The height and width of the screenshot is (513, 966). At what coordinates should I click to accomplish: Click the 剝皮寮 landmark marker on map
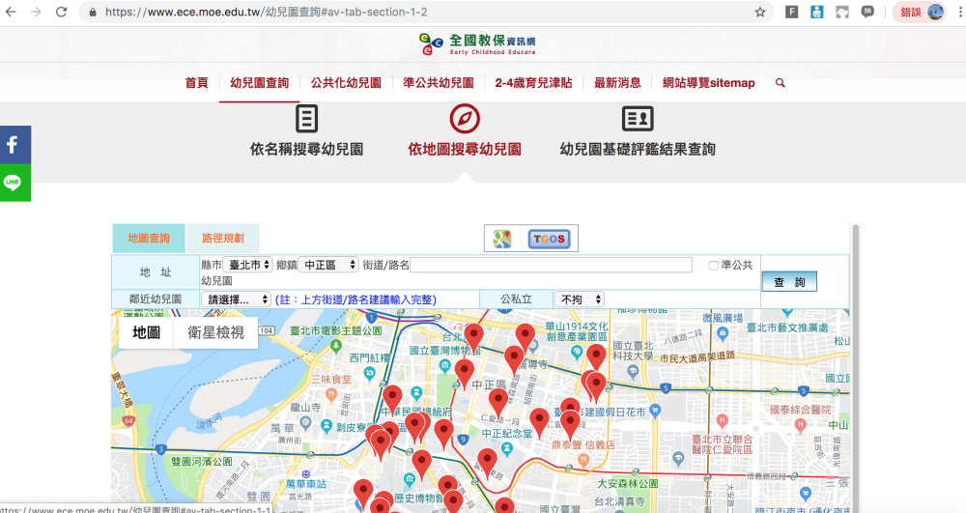[327, 426]
